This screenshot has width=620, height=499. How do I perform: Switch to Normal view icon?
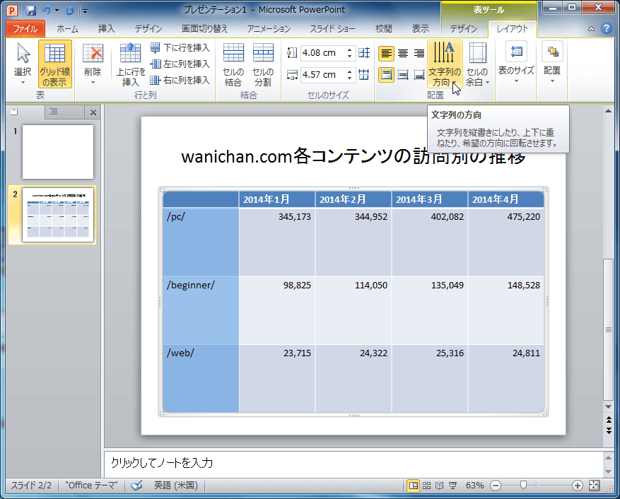pos(413,486)
